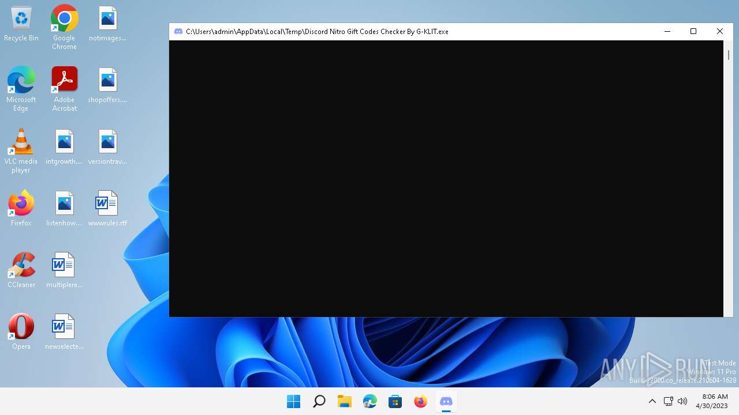Select the newselecte Word document
739x415 pixels.
click(64, 332)
